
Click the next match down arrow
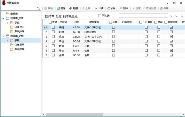coord(176,16)
